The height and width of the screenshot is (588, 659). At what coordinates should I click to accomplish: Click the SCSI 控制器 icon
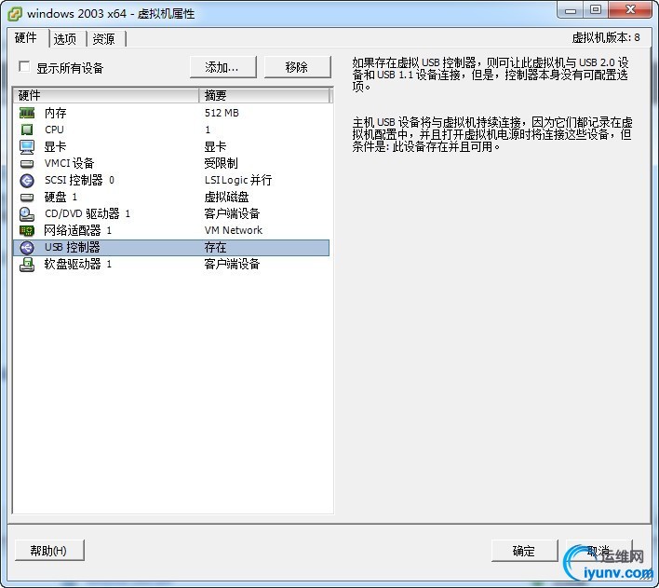(x=27, y=180)
